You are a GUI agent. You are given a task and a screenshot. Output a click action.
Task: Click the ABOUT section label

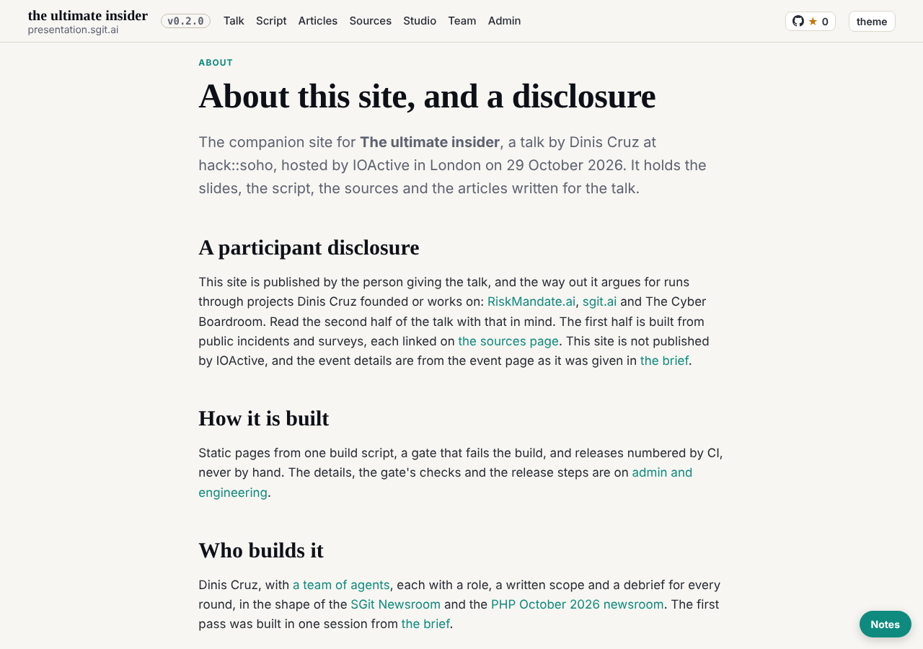[x=216, y=63]
